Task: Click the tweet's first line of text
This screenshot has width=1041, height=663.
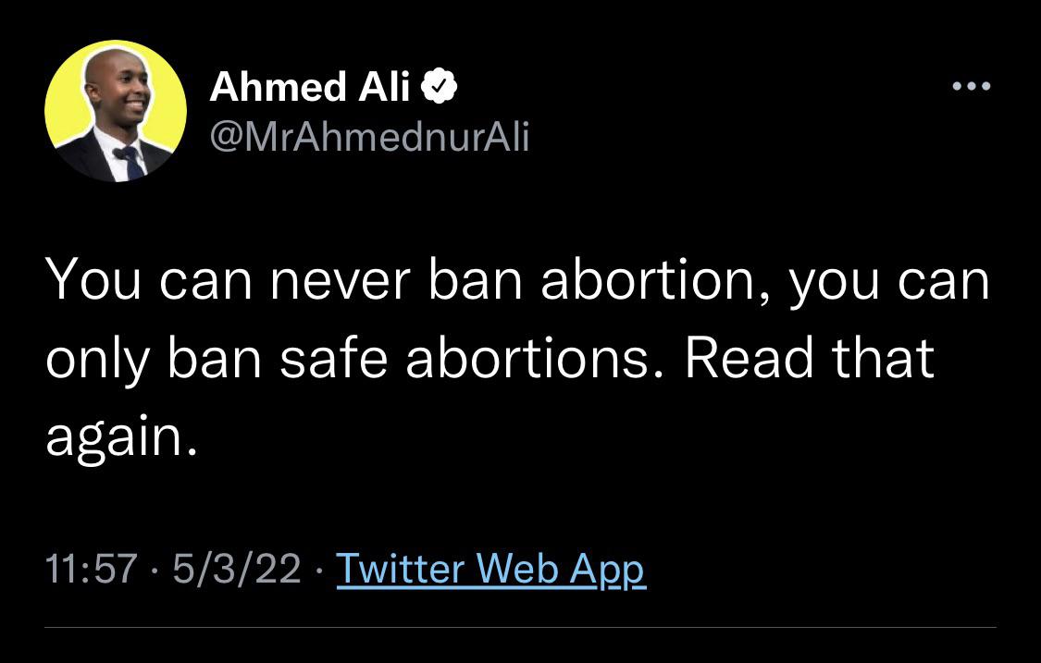Action: coord(517,279)
